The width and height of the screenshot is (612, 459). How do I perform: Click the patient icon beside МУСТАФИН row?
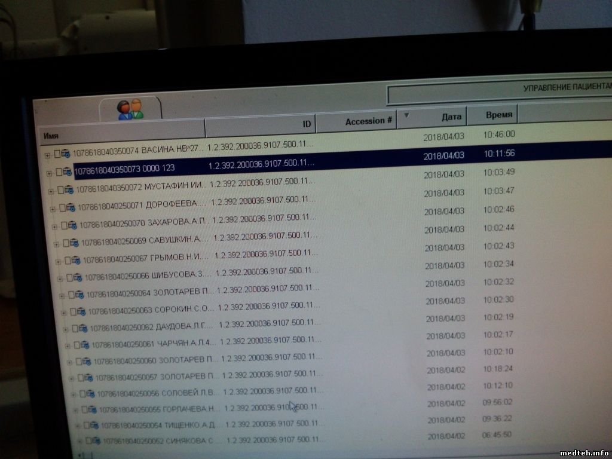[x=68, y=190]
